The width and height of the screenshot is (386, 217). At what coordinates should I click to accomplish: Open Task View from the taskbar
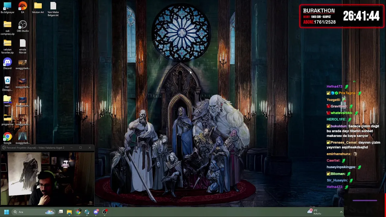[x=61, y=212]
